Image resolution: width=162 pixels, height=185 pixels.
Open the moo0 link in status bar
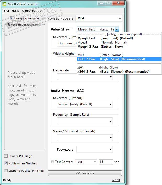116,180
